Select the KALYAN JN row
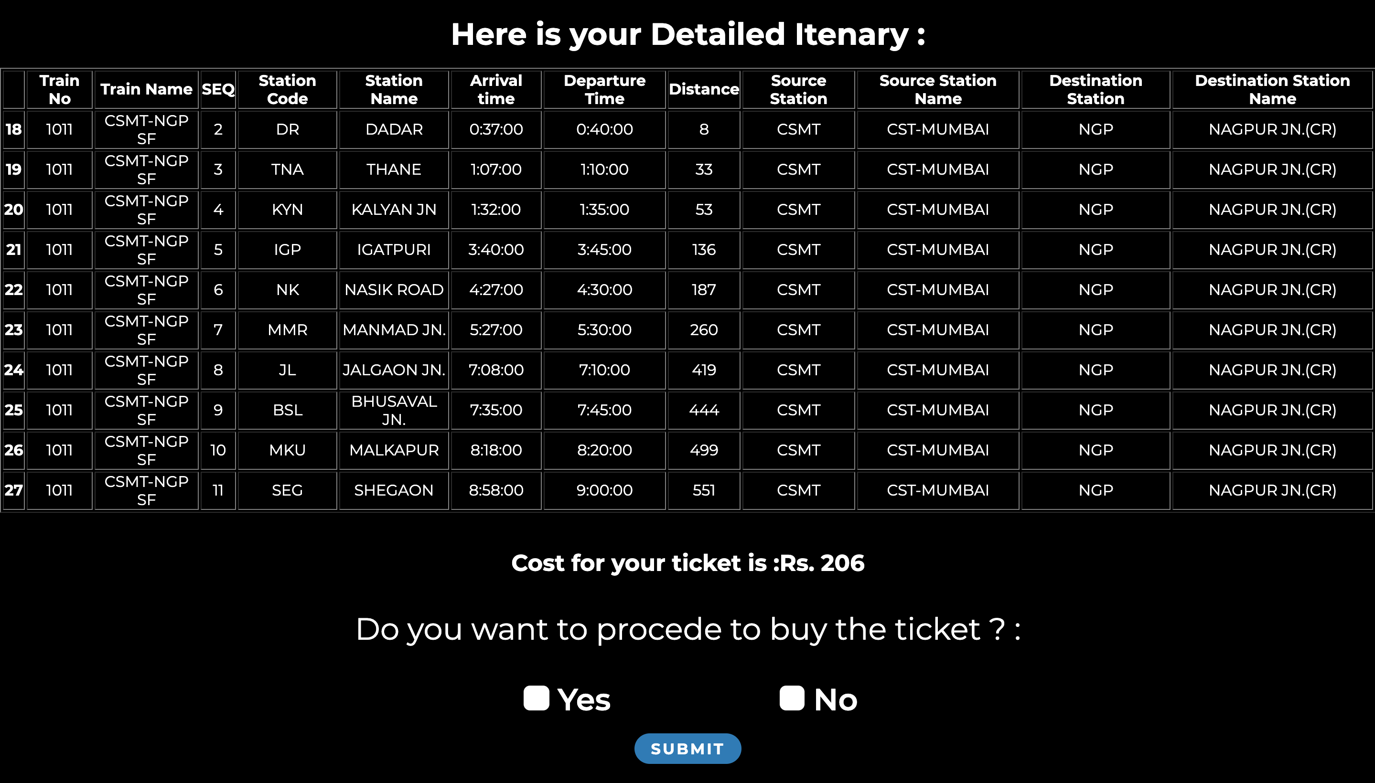 pyautogui.click(x=393, y=210)
